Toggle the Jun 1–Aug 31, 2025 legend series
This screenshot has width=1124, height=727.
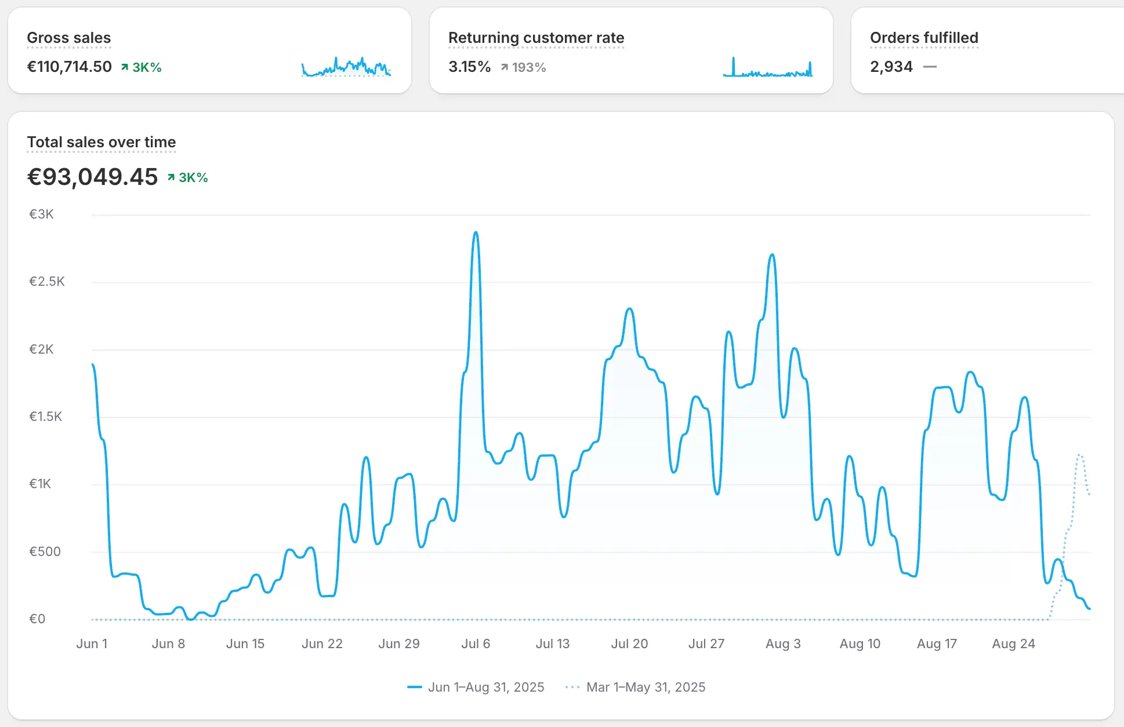(485, 687)
